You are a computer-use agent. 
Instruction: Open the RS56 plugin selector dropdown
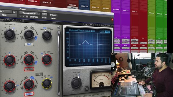coord(8,15)
